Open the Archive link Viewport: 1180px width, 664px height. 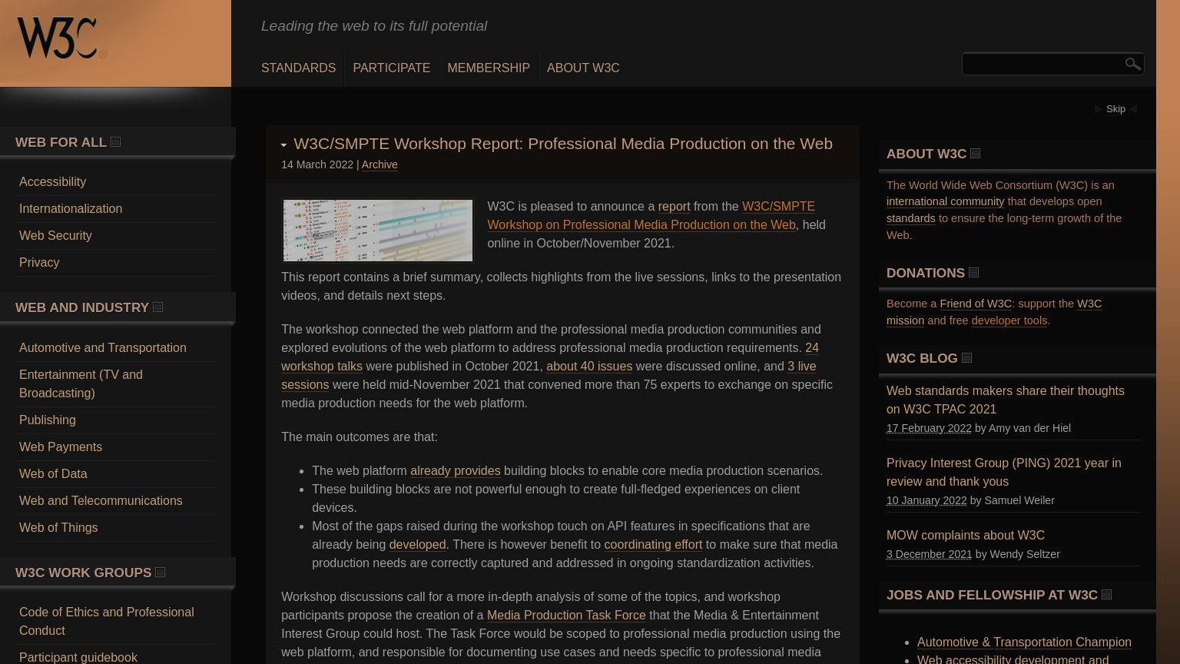pos(380,164)
